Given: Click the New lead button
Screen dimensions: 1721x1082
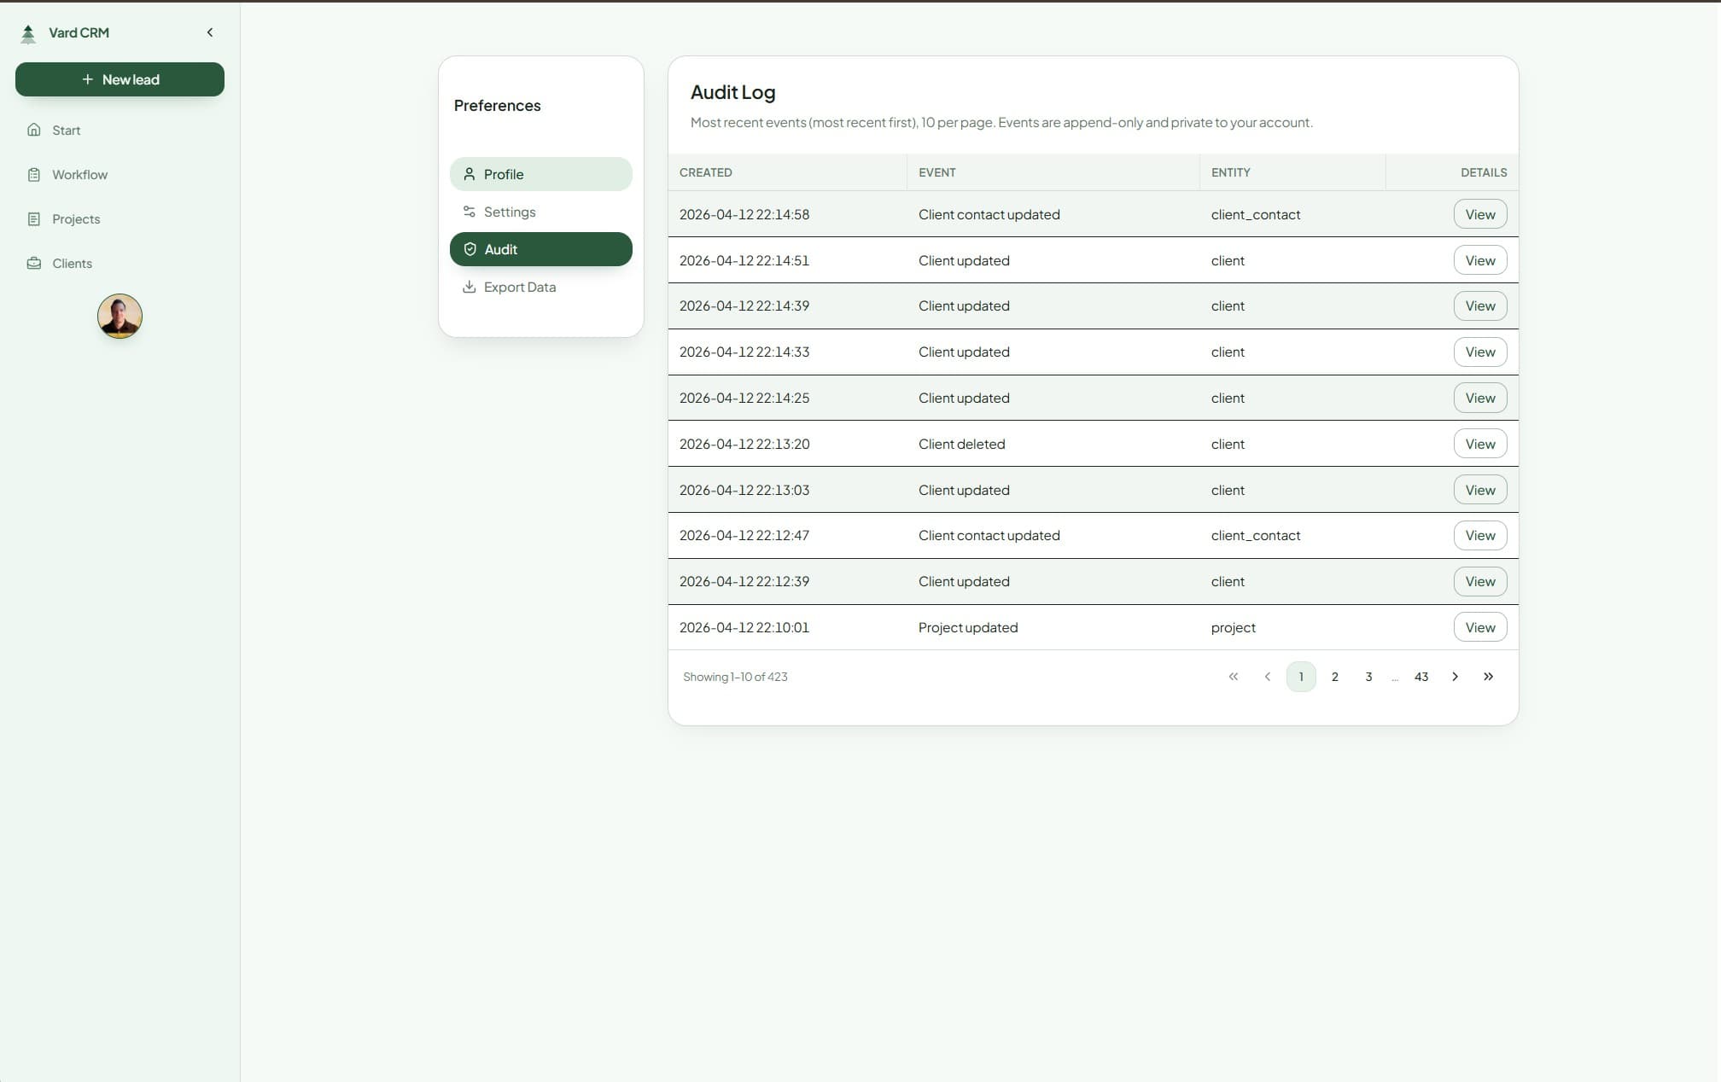Looking at the screenshot, I should click(120, 79).
